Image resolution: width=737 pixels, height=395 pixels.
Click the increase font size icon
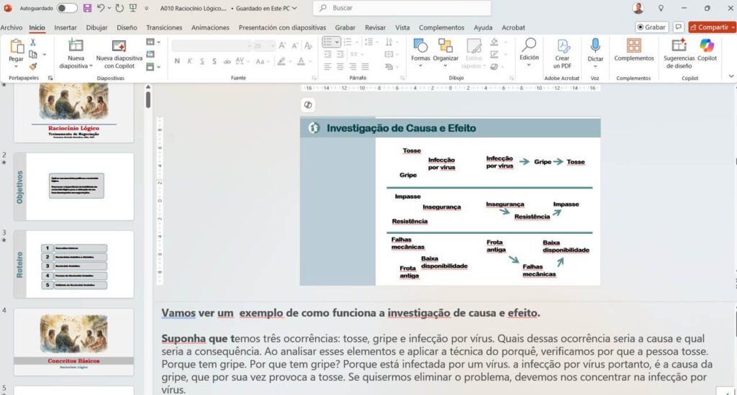(x=282, y=45)
